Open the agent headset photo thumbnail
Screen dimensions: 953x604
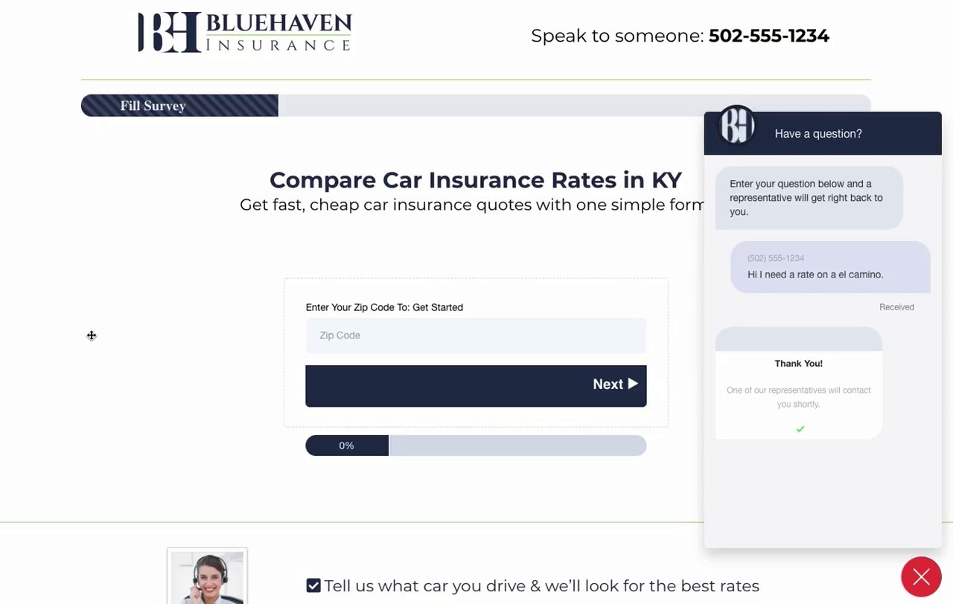pos(207,577)
